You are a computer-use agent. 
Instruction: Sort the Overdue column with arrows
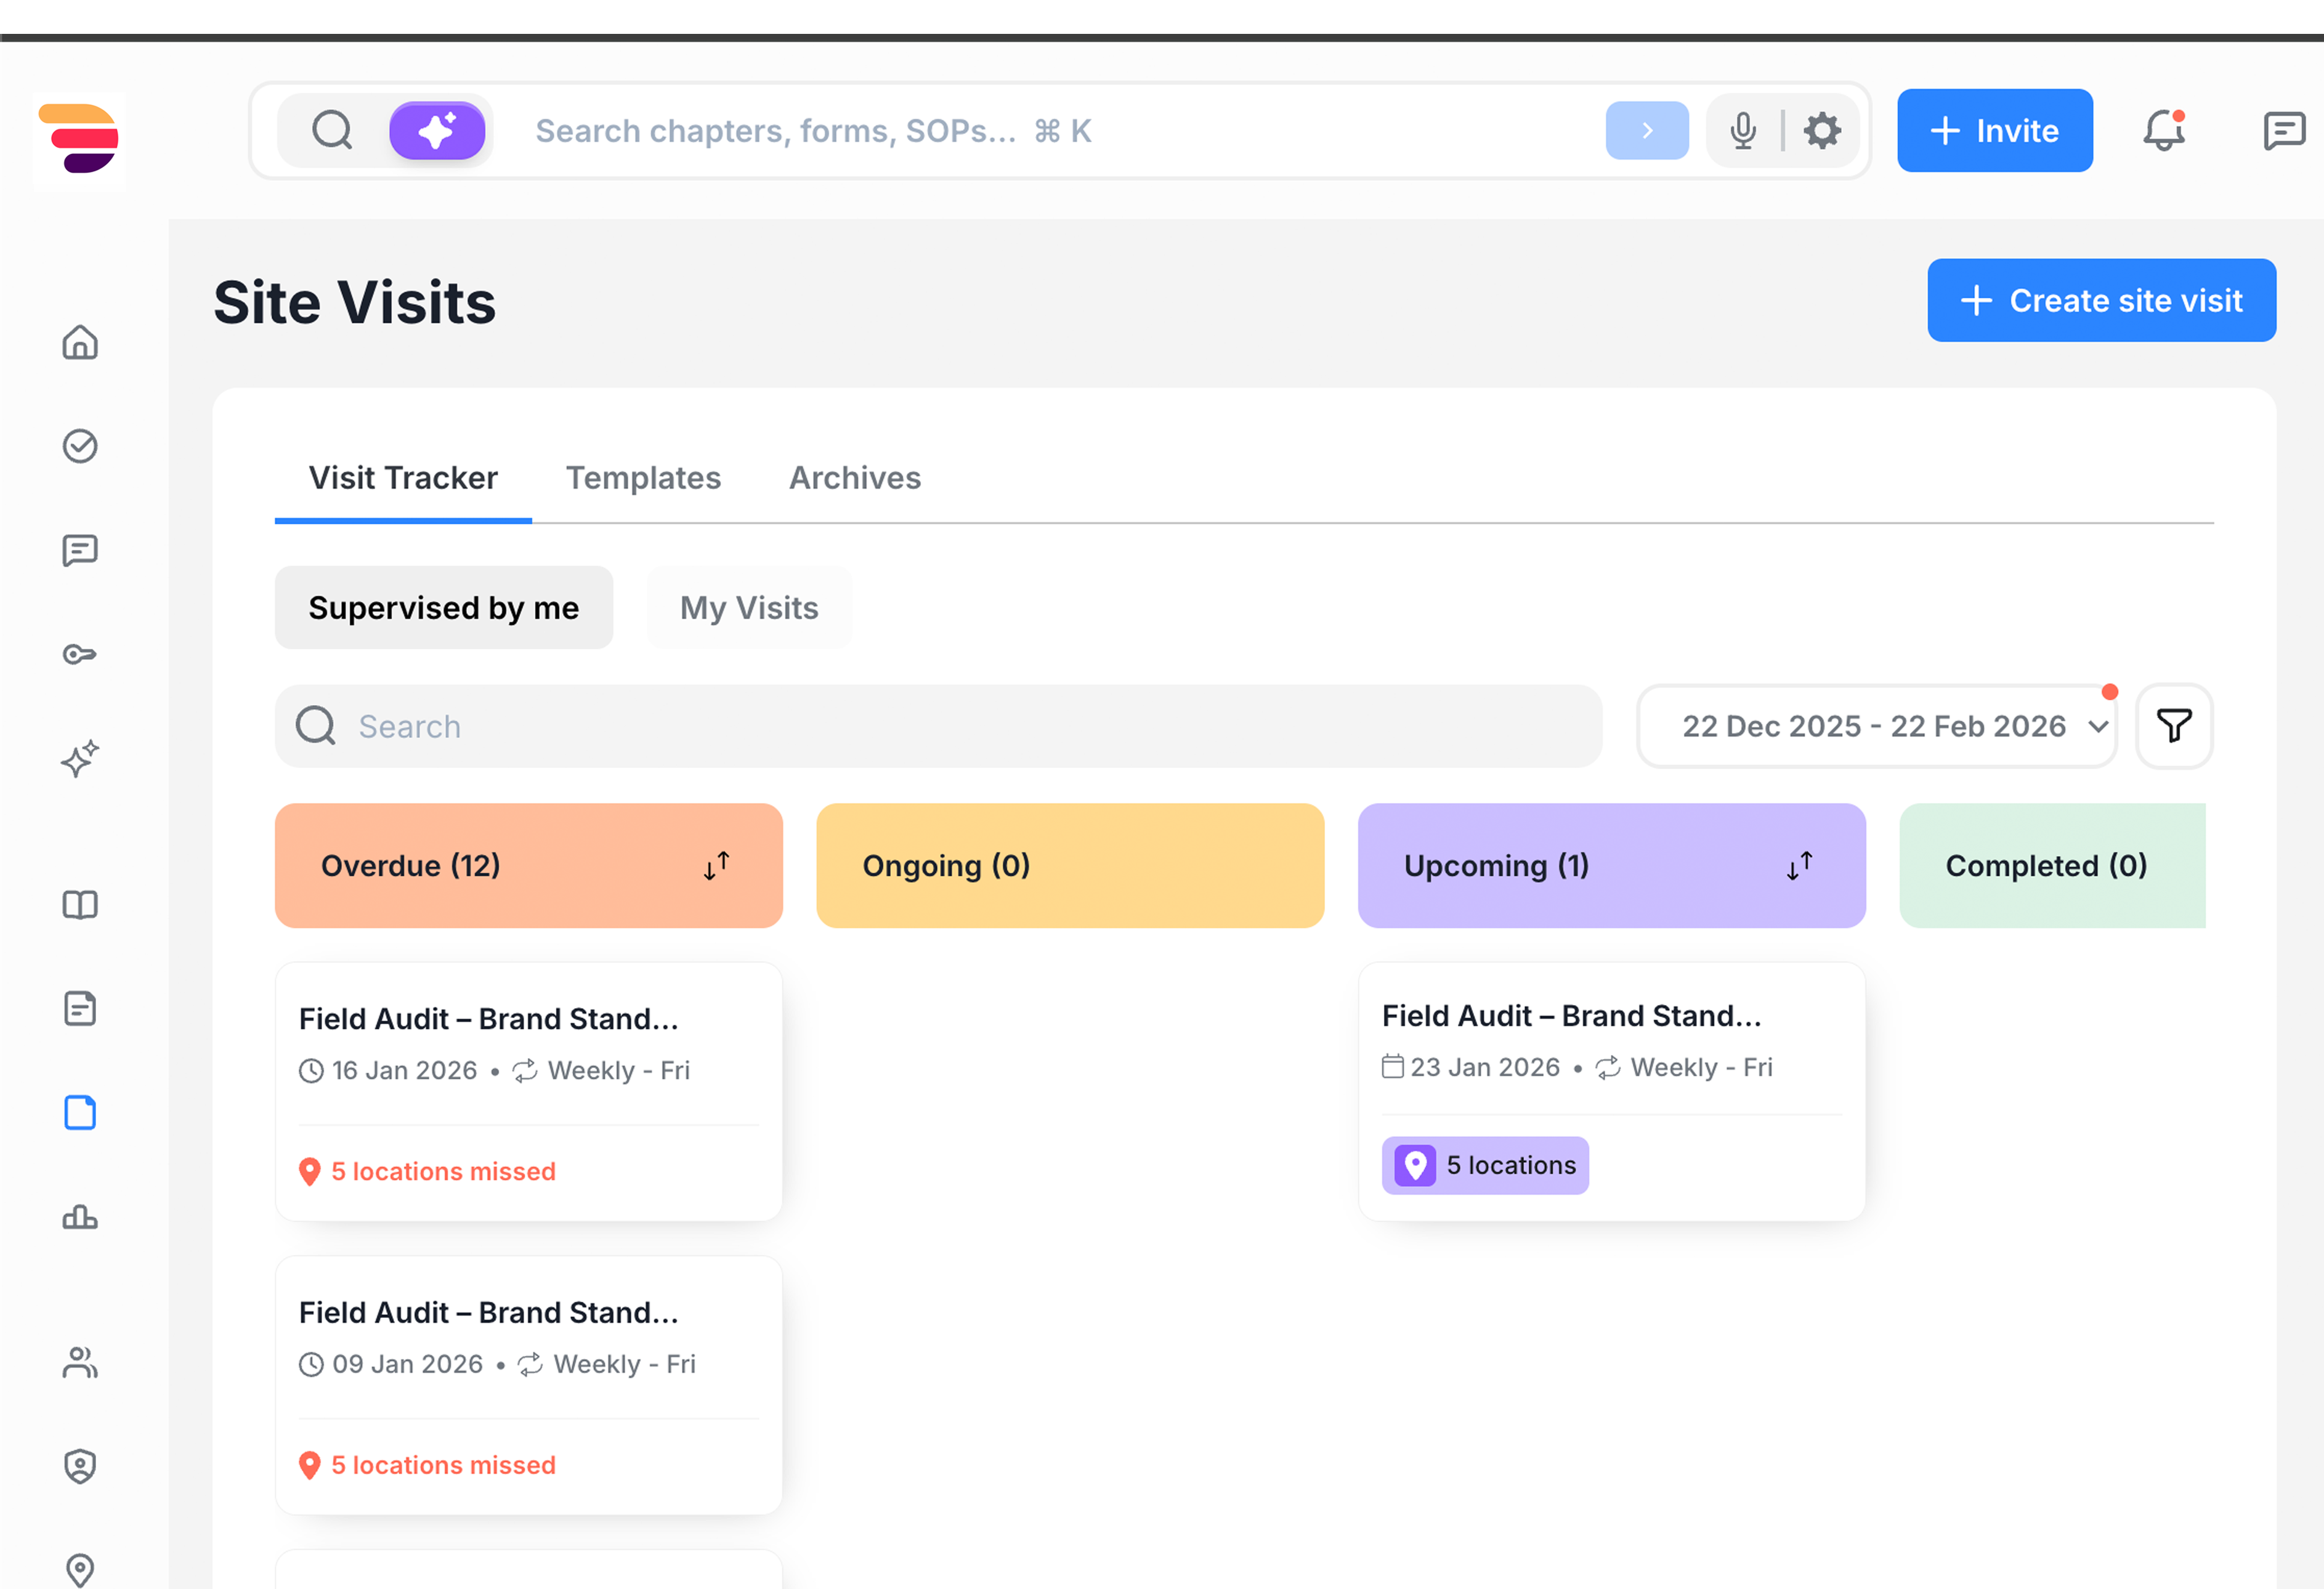(717, 866)
